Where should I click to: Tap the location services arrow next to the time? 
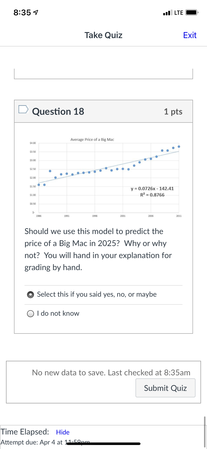click(x=35, y=12)
